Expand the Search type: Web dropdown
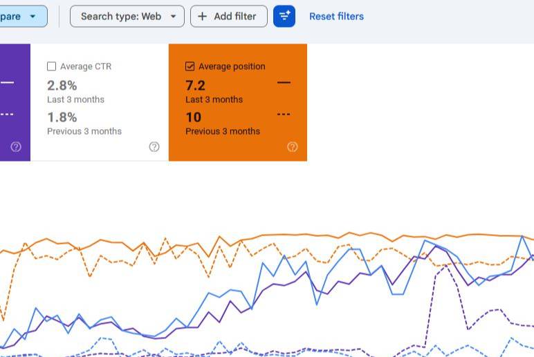Image resolution: width=534 pixels, height=357 pixels. click(127, 17)
